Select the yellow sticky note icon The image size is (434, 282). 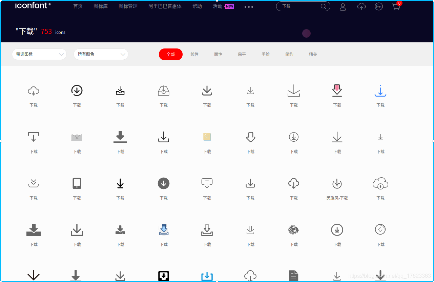(207, 137)
